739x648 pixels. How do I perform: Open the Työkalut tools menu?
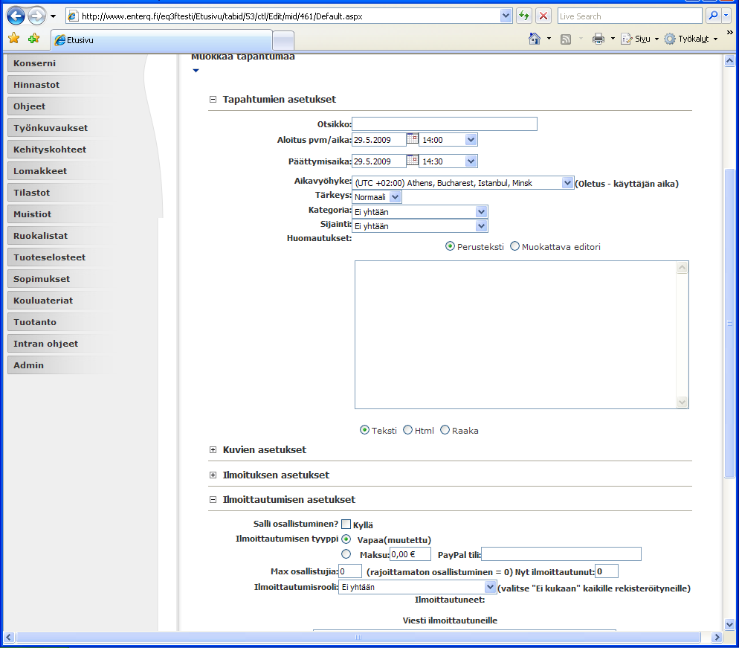(x=691, y=39)
